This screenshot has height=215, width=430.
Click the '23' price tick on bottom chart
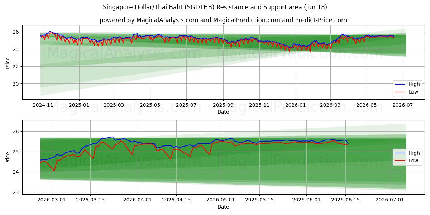(16, 192)
